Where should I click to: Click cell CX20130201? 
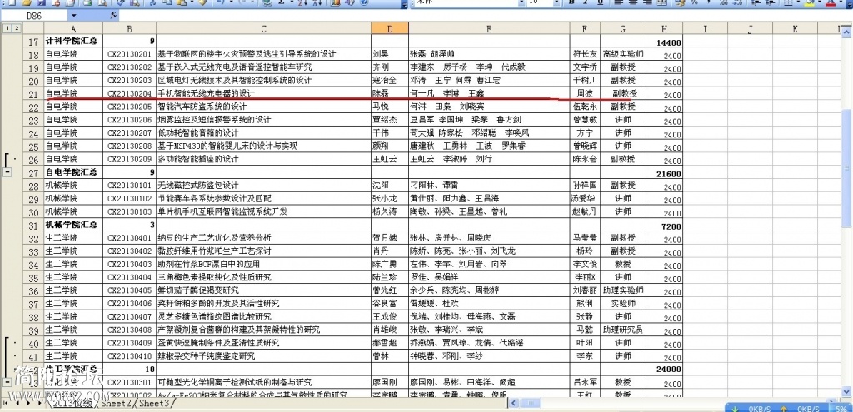tap(129, 54)
